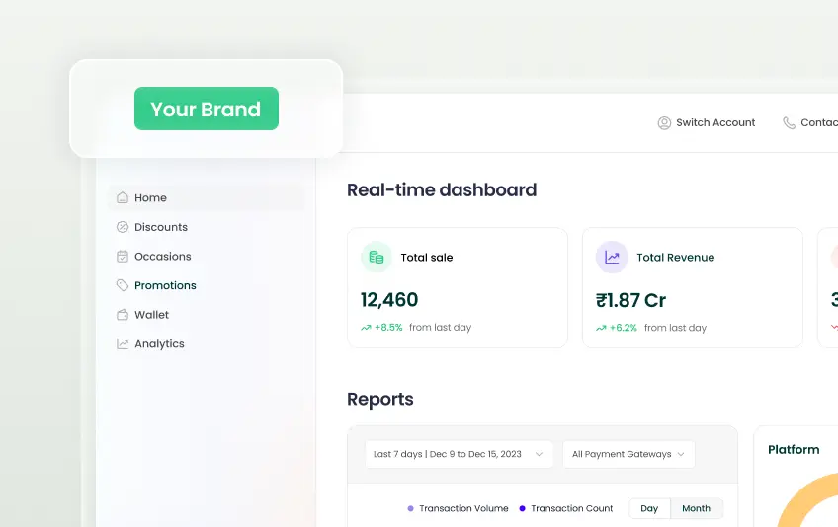Open the Home menu item

pos(207,197)
